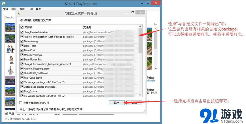Select DbA@TSR_SNDBread file name text

36,73
